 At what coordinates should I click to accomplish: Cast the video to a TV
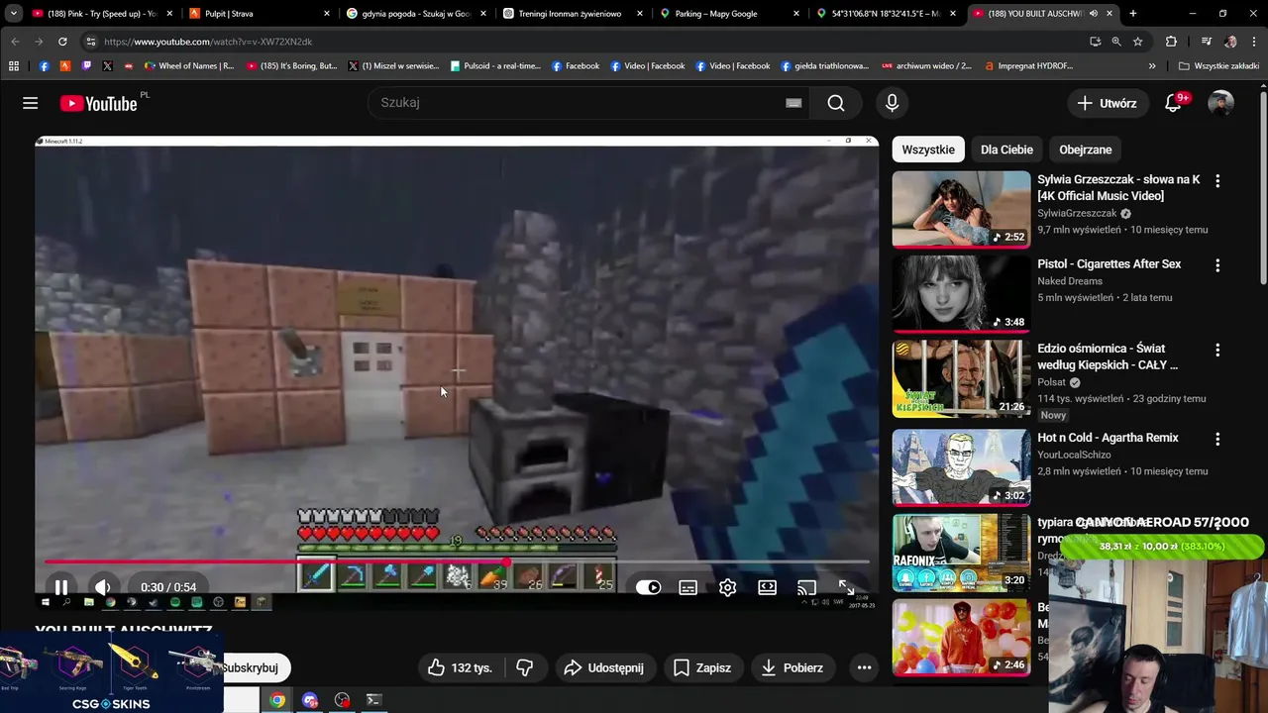coord(806,587)
